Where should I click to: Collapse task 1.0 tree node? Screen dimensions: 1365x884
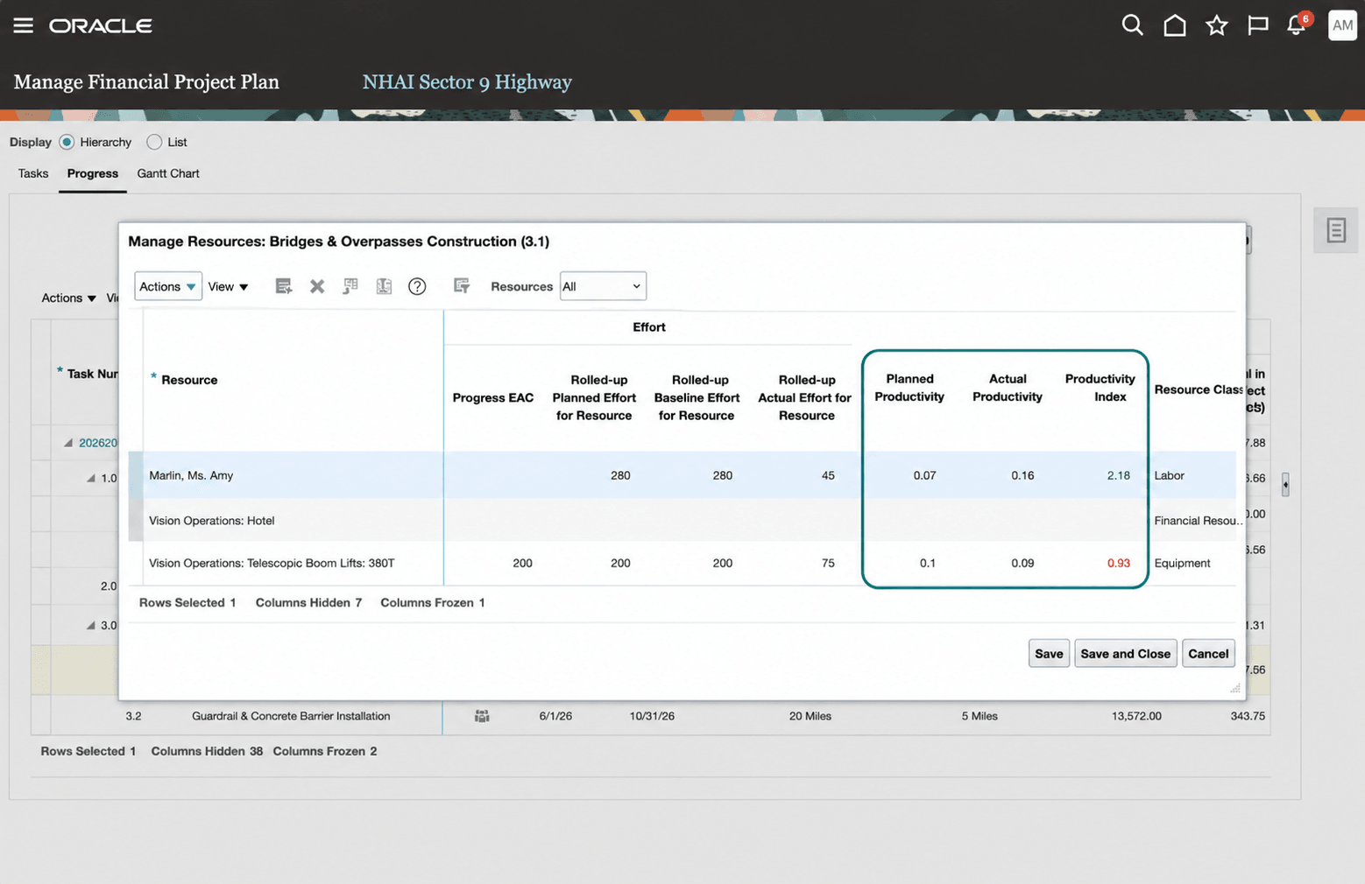[x=90, y=478]
